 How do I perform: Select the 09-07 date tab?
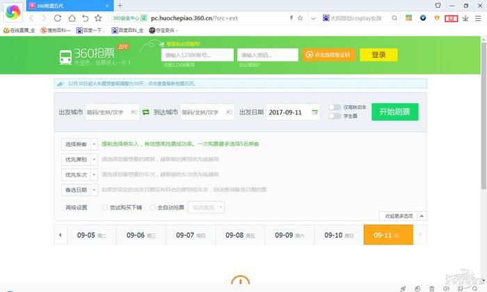191,235
